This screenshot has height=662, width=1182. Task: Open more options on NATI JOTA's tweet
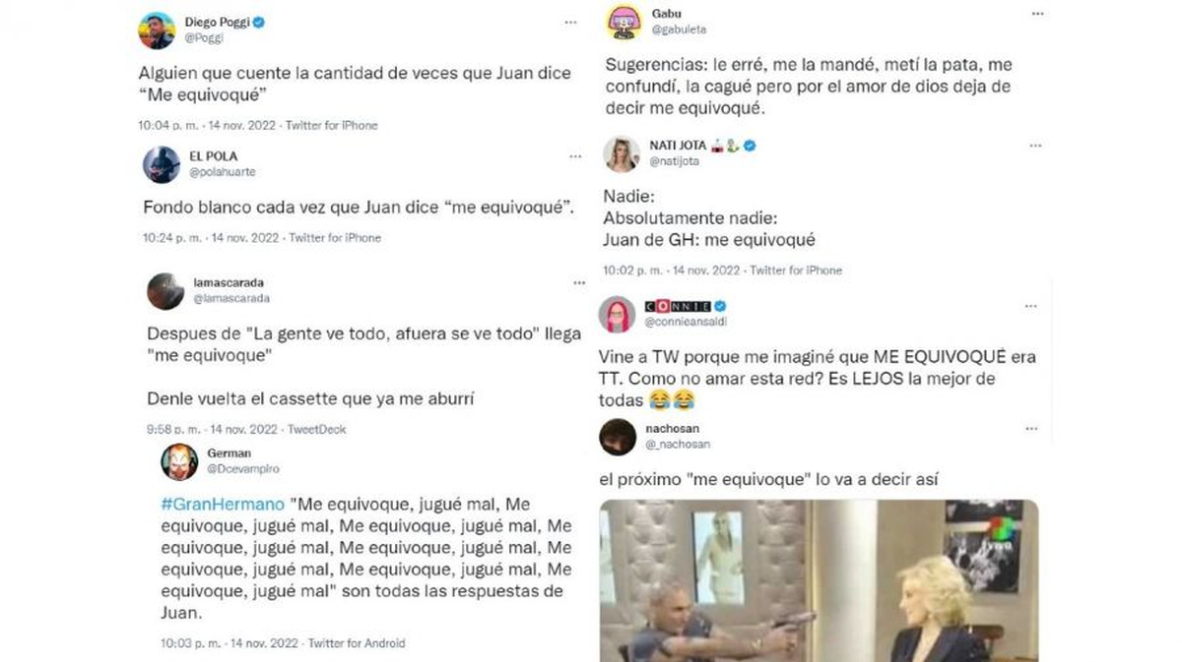(1035, 146)
